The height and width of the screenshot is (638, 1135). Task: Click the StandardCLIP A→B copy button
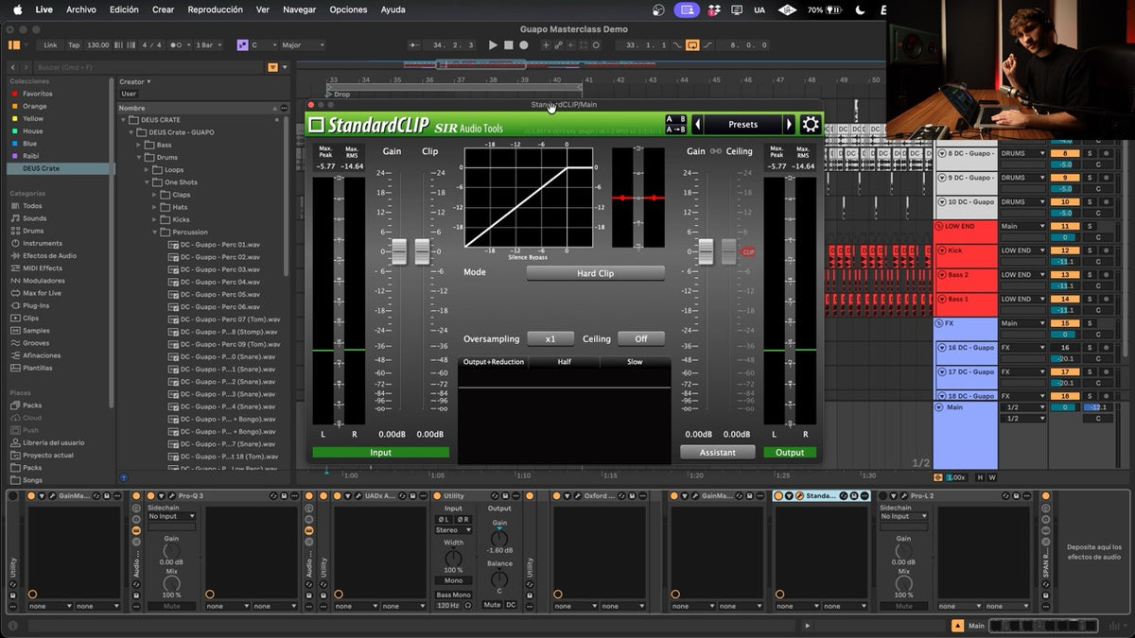(676, 130)
